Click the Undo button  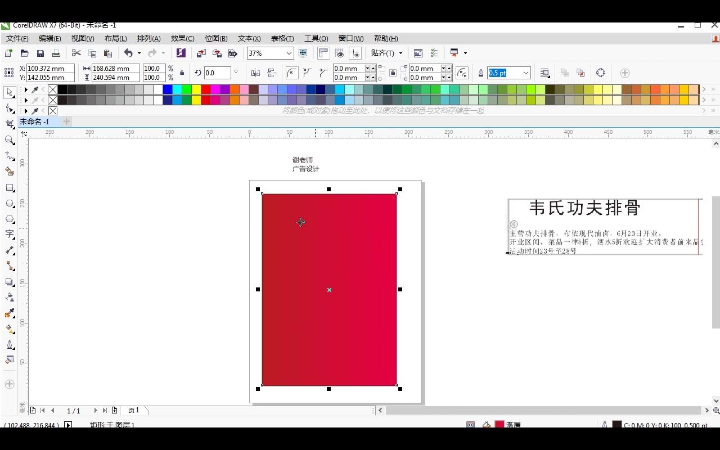(129, 52)
